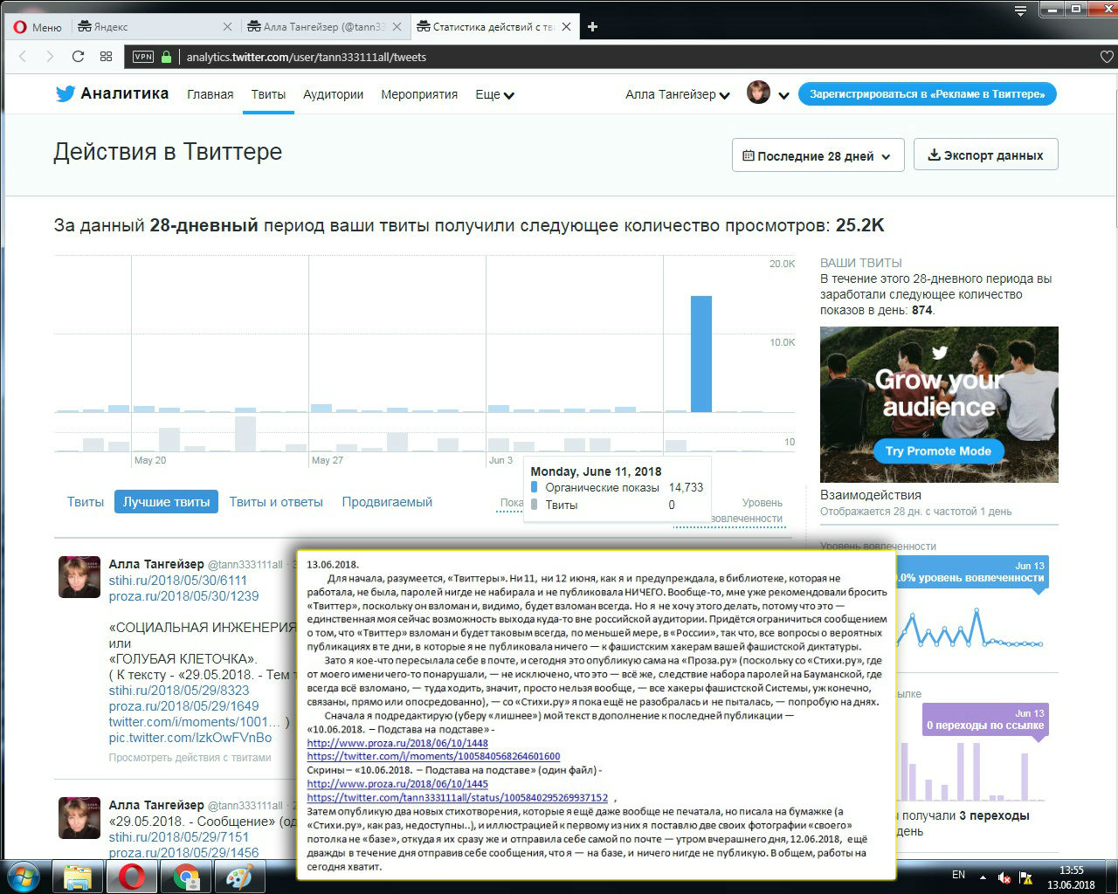Reload the page with refresh icon
1118x894 pixels.
click(x=78, y=57)
